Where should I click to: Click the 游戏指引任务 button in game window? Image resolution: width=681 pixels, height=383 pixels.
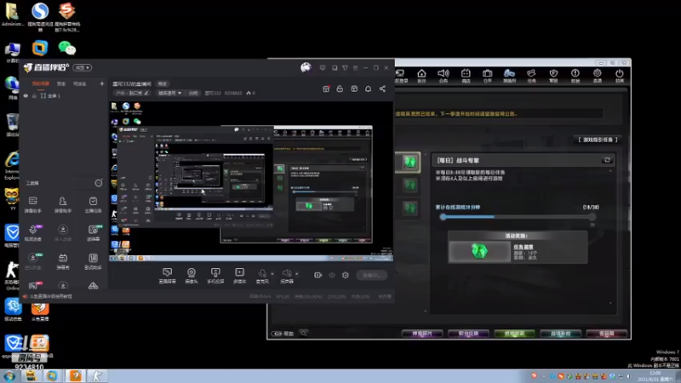598,140
